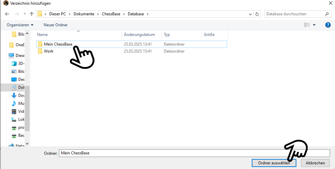Viewport: 335px width, 169px height.
Task: Select the Mein ChessBase folder
Action: pyautogui.click(x=58, y=44)
